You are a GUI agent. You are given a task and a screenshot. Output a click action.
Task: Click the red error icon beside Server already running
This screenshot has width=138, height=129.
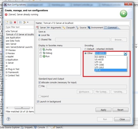click(6, 15)
